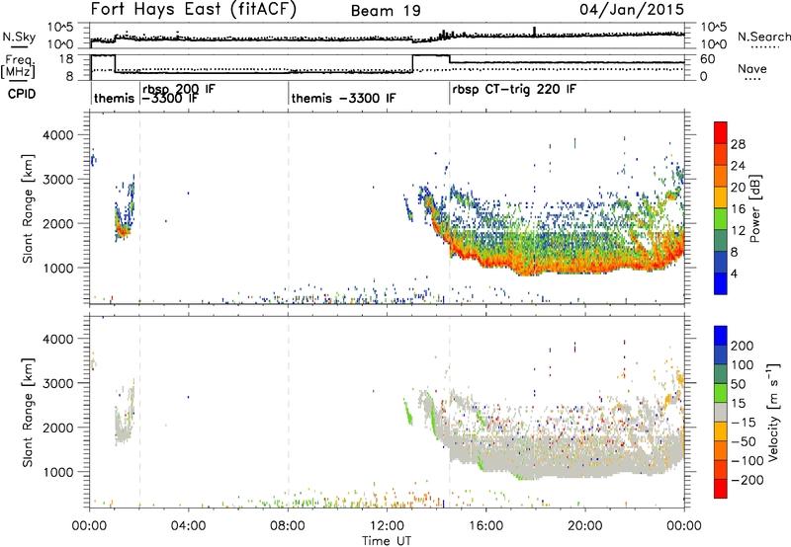Viewport: 791px width, 547px height.
Task: Click the 'themis -3300 IF' entry after 08:00
Action: tap(343, 98)
